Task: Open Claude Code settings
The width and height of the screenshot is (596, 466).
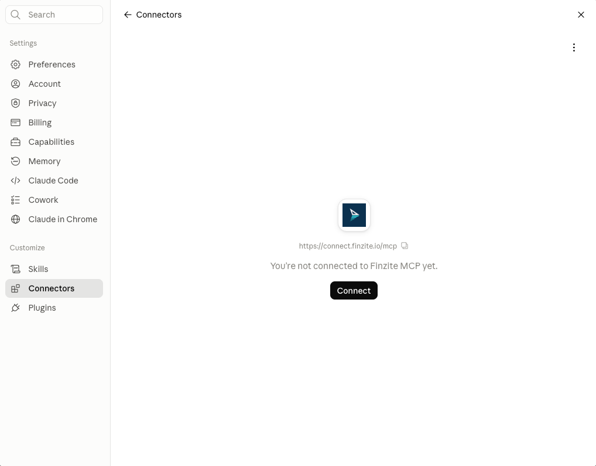Action: (x=54, y=181)
